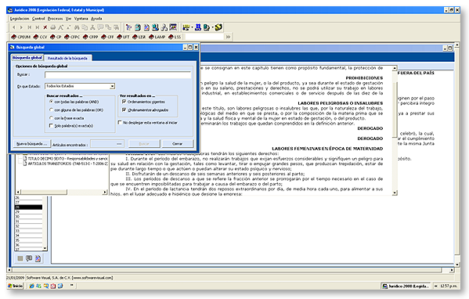Viewport: 469px width, 299px height.
Task: Click the cyan book toolbar icon
Action: point(138,27)
